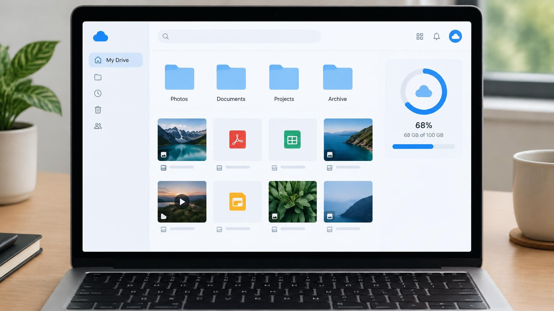Click the storage usage progress bar
Image resolution: width=554 pixels, height=311 pixels.
tap(424, 147)
